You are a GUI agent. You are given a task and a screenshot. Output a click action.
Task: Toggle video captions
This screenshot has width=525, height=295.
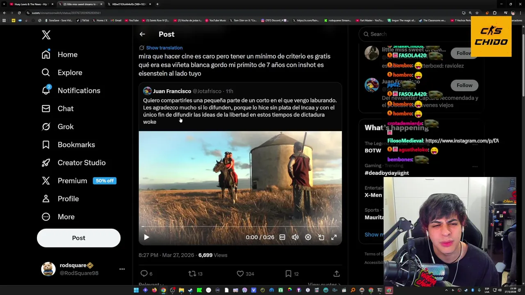point(282,237)
